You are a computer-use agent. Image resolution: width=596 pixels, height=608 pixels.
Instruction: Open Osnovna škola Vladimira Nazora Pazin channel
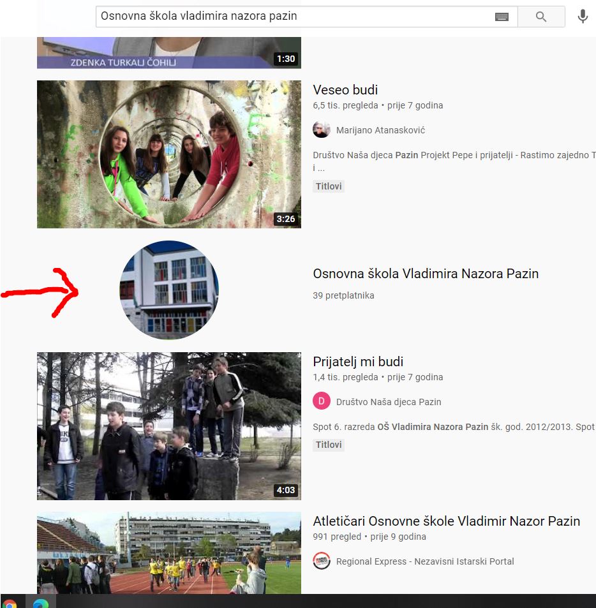pyautogui.click(x=426, y=274)
